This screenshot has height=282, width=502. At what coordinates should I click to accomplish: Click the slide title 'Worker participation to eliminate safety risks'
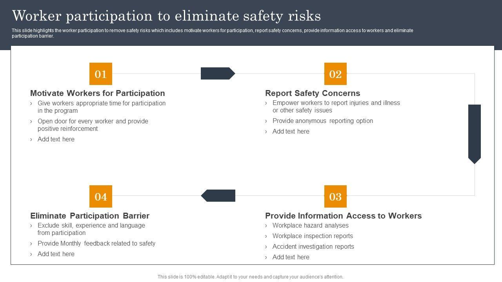coord(166,16)
